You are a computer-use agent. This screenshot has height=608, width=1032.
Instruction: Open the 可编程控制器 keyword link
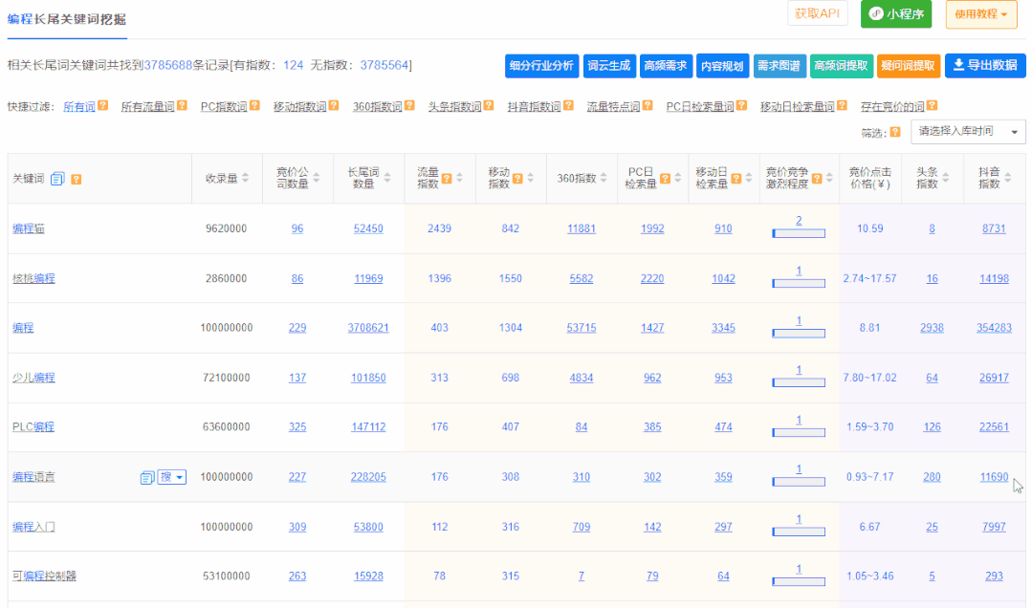44,576
